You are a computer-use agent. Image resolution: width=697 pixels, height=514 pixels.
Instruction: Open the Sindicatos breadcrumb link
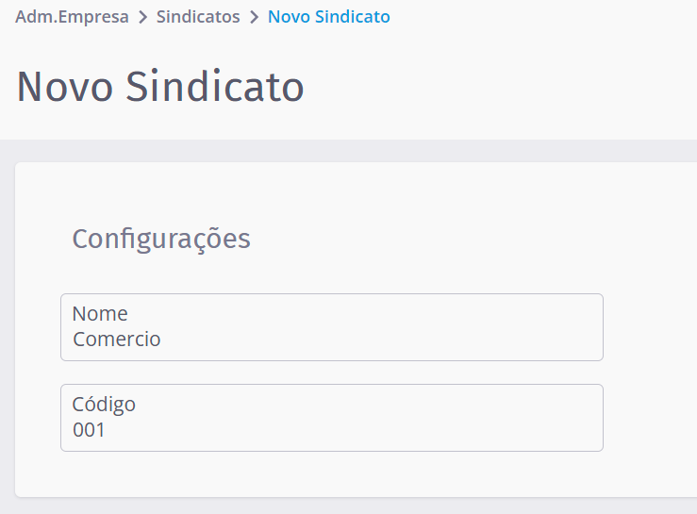pyautogui.click(x=198, y=17)
